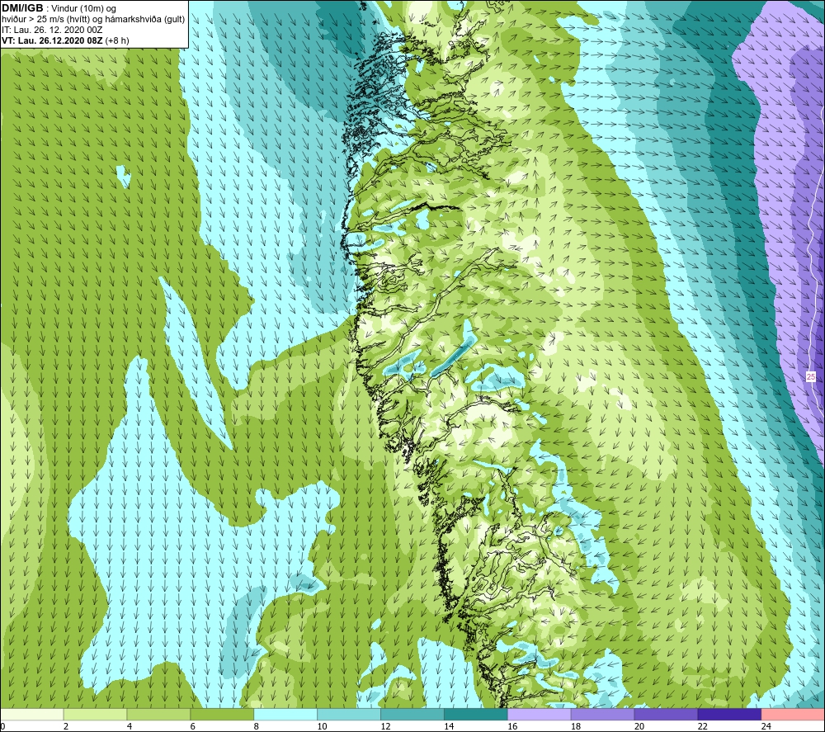825x732 pixels.
Task: Click the dark indigo 22–24 legend swatch
Action: [x=730, y=715]
